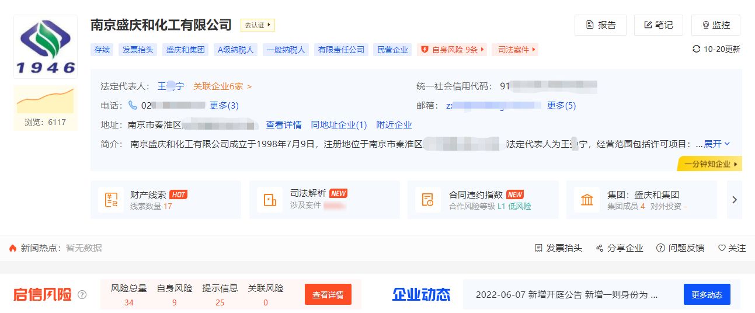
Task: Open 财产线索 card title
Action: [148, 194]
